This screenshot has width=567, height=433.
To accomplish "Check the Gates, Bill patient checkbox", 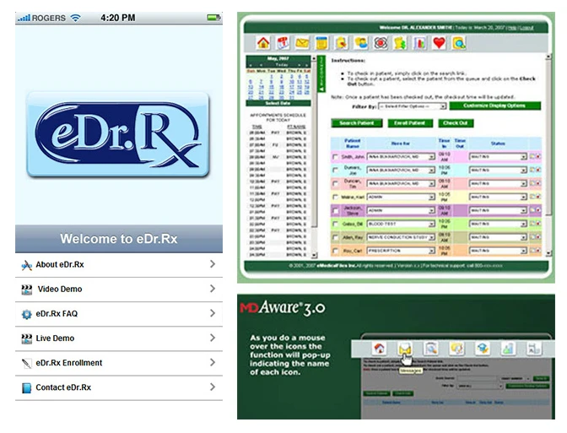I will (x=335, y=224).
